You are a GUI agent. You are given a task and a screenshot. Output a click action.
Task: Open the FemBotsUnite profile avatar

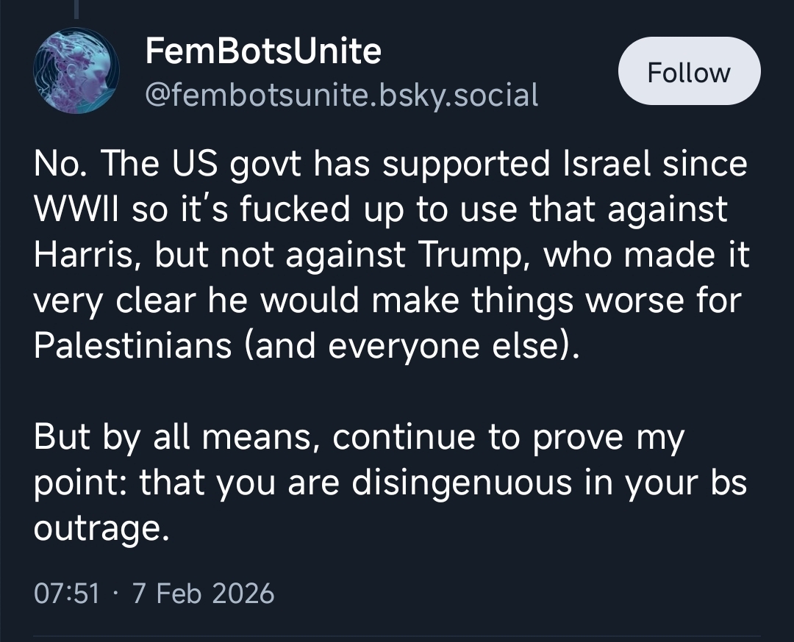tap(76, 71)
